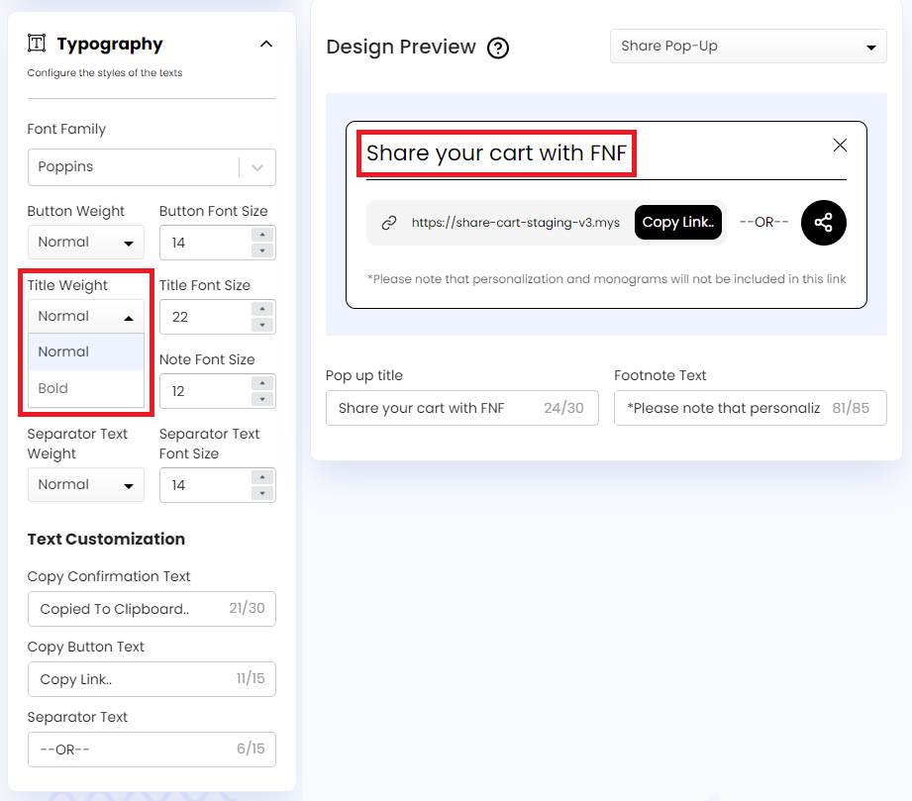Increase Button Font Size with up arrow
The image size is (912, 801).
(x=261, y=235)
